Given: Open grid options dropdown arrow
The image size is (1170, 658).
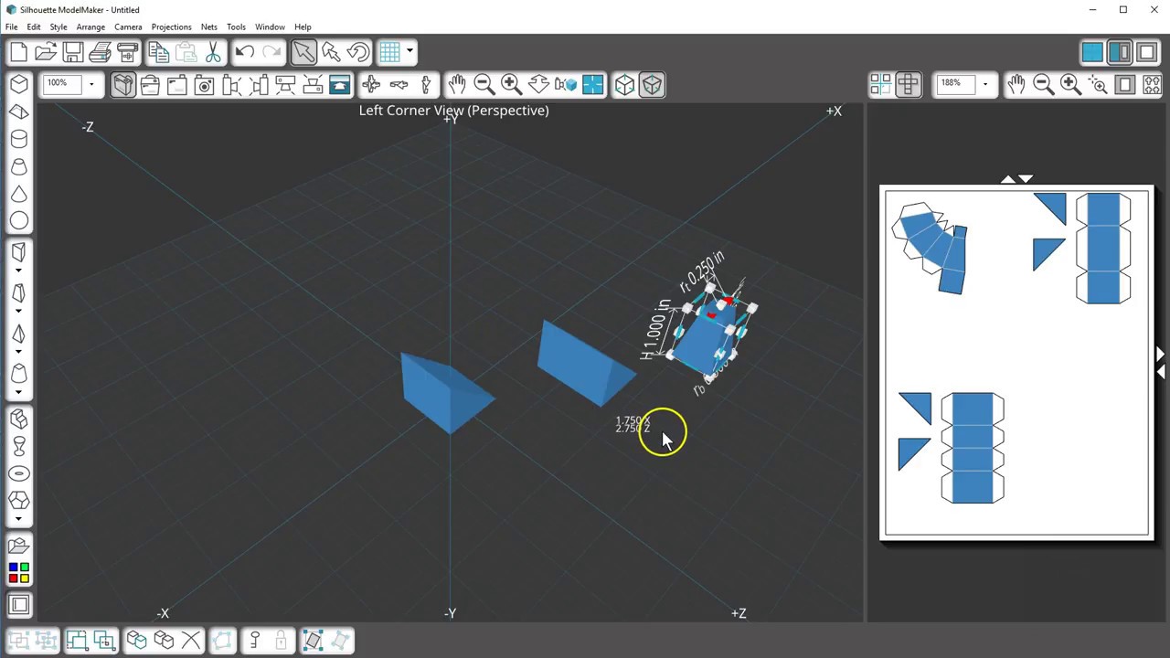Looking at the screenshot, I should click(409, 52).
